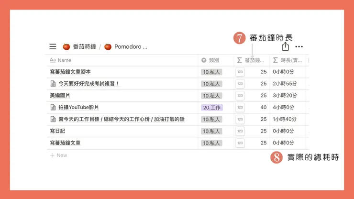
Task: Open 10.私人 tag selector for 寫日記
Action: pos(211,131)
